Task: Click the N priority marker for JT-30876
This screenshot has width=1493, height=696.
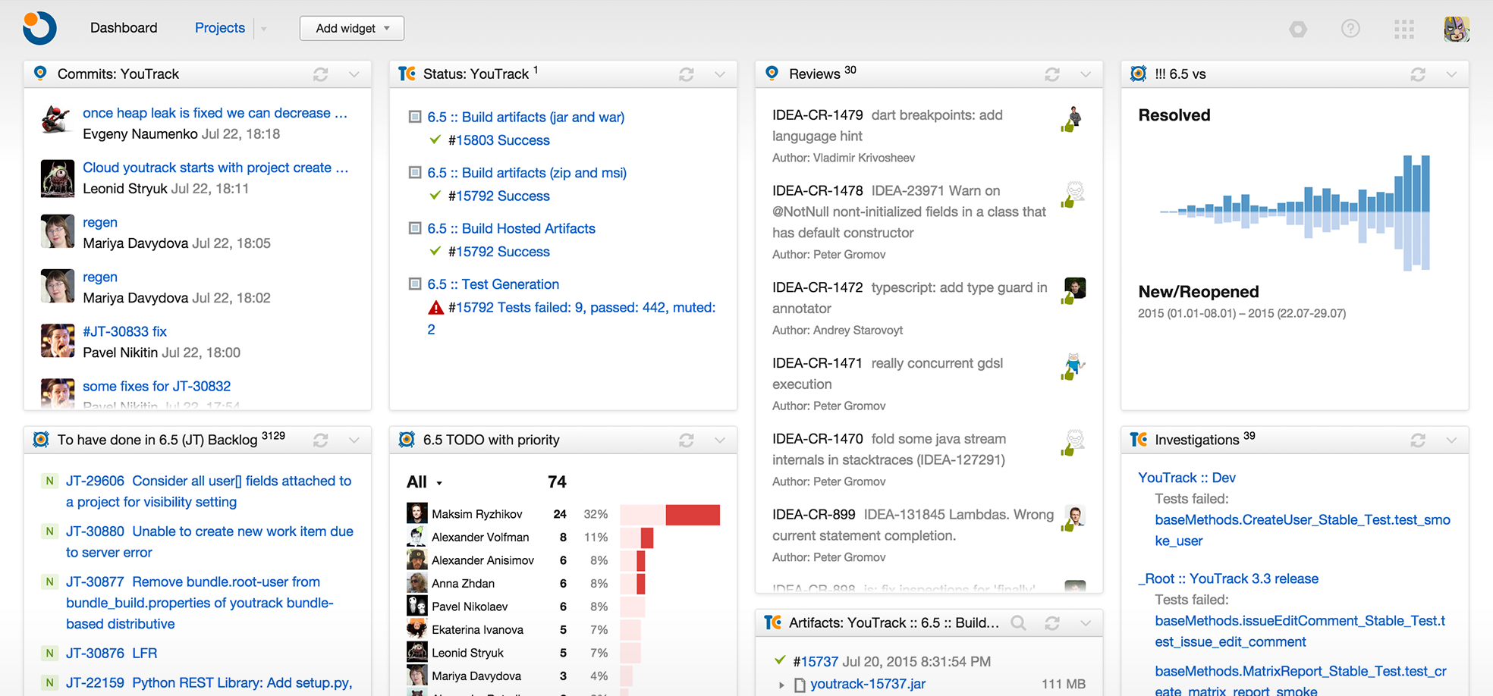Action: click(49, 653)
